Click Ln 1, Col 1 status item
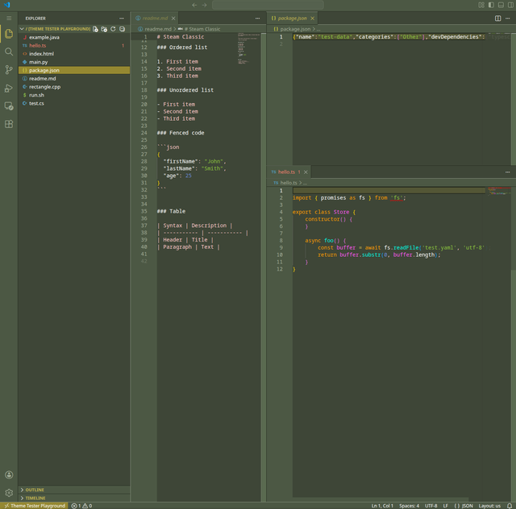 (x=382, y=506)
